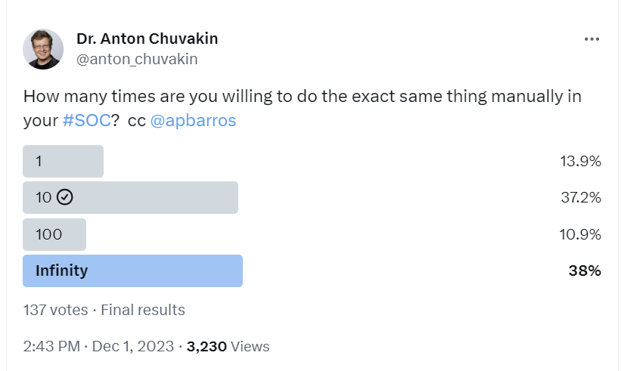Click the 13.9% result percentage
Screen dimensions: 621x371
click(580, 161)
